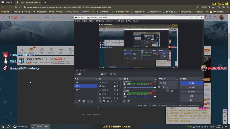Open the 淡入淡出 transition dropdown
Image resolution: width=230 pixels, height=129 pixels.
pyautogui.click(x=168, y=83)
